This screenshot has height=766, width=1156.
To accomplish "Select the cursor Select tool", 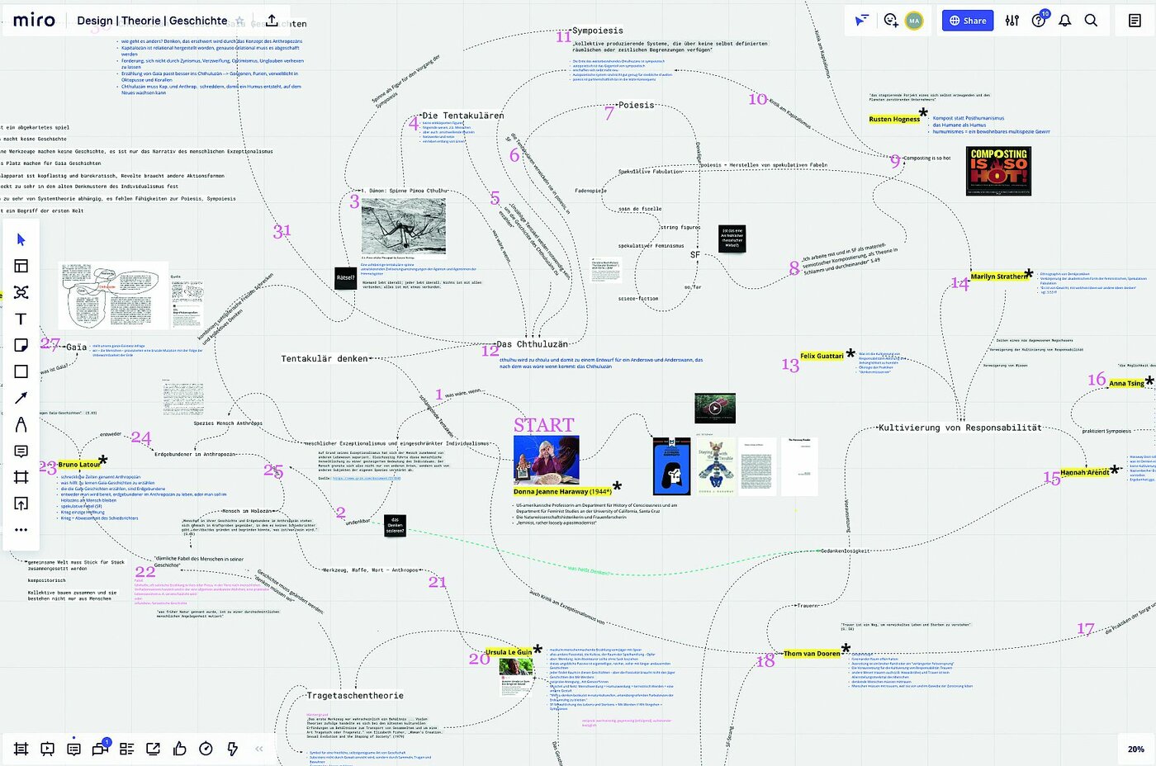I will coord(21,239).
